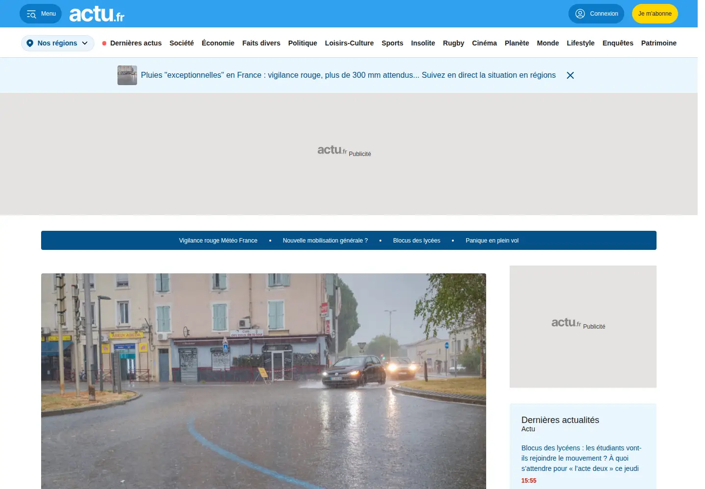Select Monde in navigation bar
Screen dimensions: 705x489
pos(548,43)
